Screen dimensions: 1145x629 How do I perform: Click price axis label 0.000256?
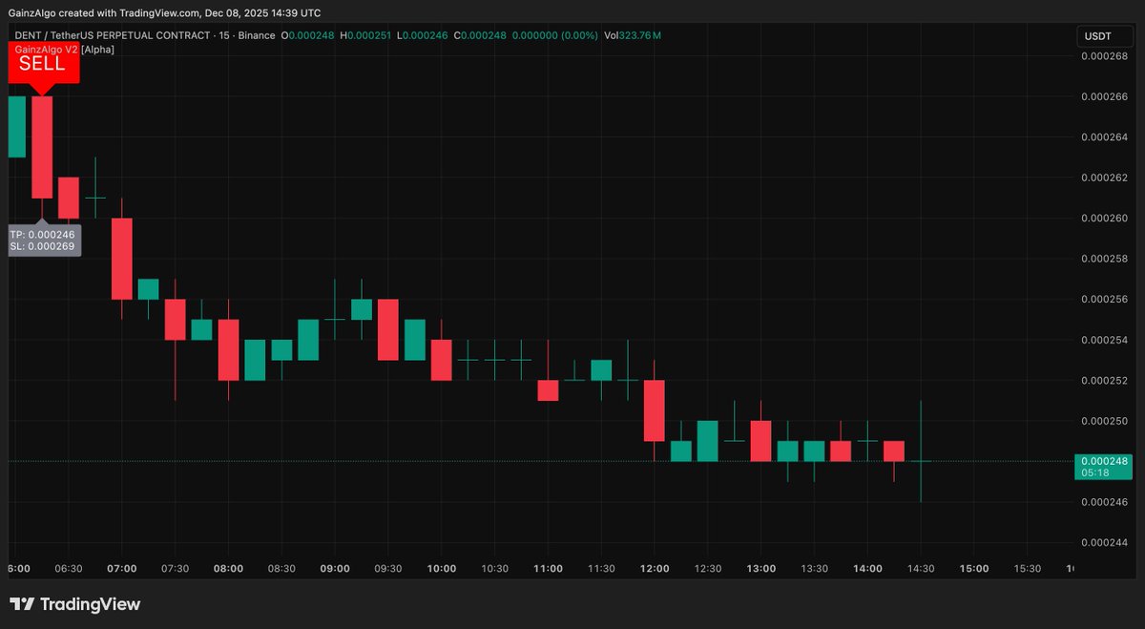click(x=1104, y=299)
